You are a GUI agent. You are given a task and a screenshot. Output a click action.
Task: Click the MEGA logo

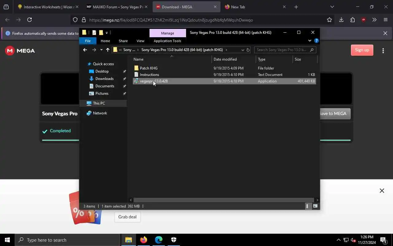click(x=20, y=51)
